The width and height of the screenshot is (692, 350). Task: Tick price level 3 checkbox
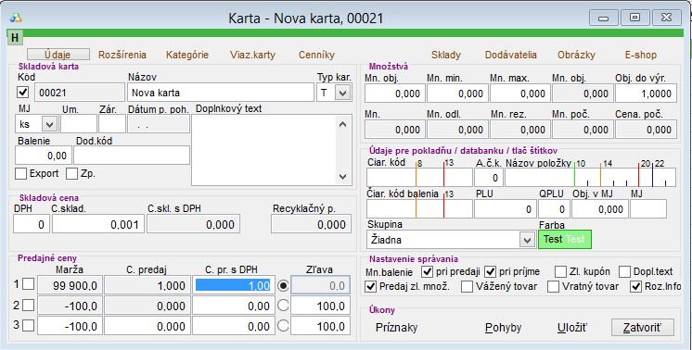(x=28, y=325)
